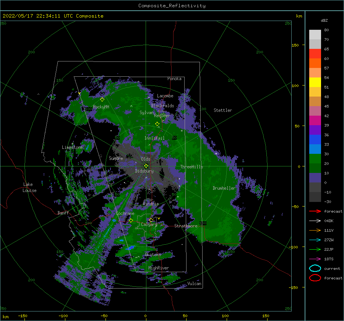Click the ThreeHills city label
The image size is (344, 321).
[x=191, y=167]
